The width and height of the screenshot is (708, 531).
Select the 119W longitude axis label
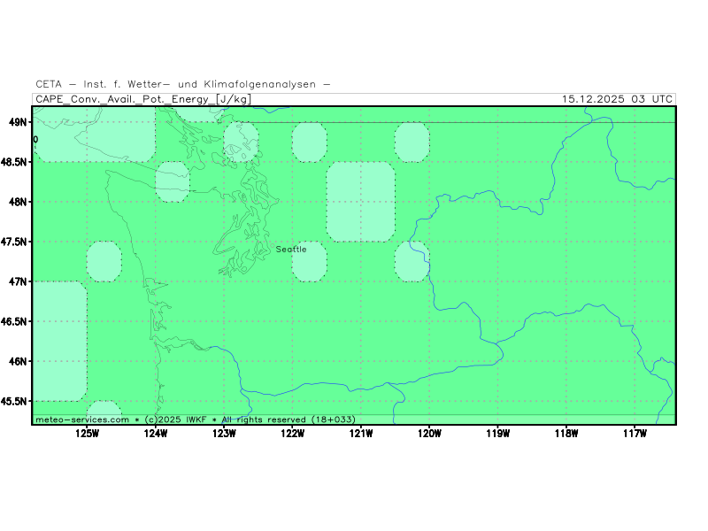pyautogui.click(x=497, y=434)
